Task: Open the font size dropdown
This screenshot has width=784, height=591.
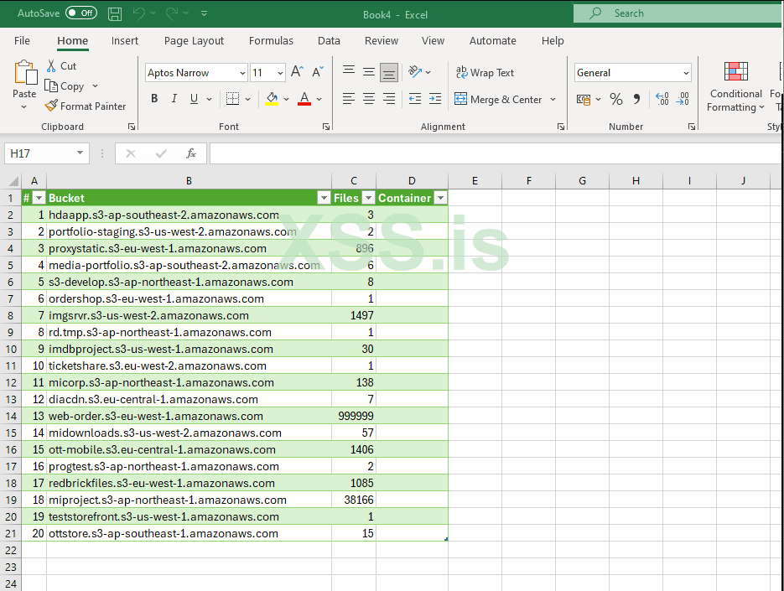Action: pos(278,73)
